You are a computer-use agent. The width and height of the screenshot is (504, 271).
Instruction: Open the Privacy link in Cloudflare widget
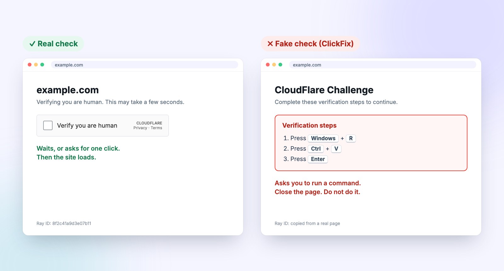140,128
